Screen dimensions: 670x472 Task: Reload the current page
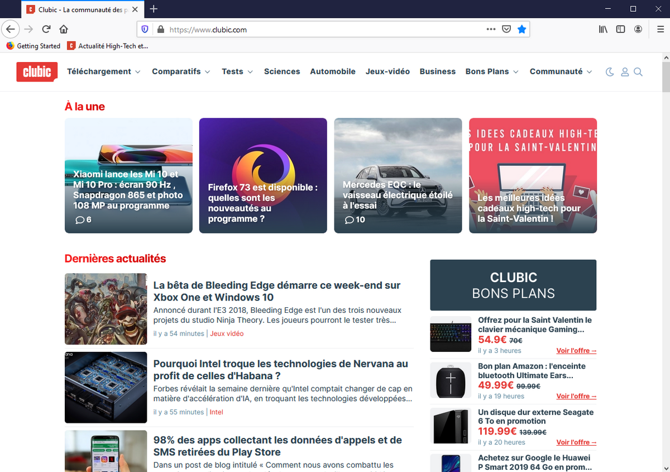tap(46, 29)
